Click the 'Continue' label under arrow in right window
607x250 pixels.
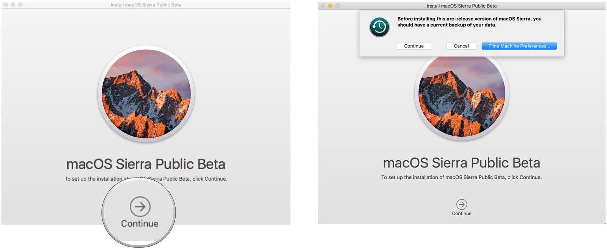[462, 214]
